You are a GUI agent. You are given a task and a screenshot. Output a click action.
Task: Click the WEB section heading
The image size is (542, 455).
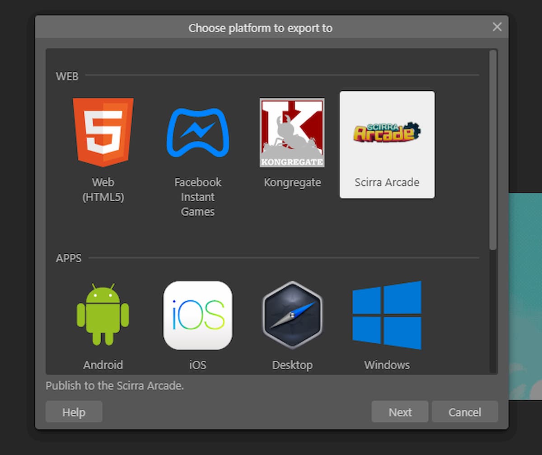tap(67, 76)
